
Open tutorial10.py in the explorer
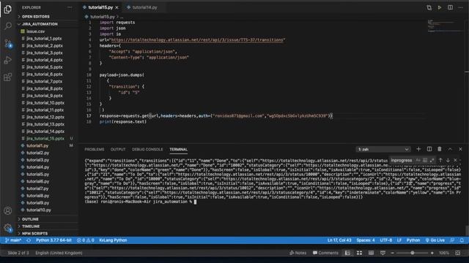pyautogui.click(x=39, y=210)
